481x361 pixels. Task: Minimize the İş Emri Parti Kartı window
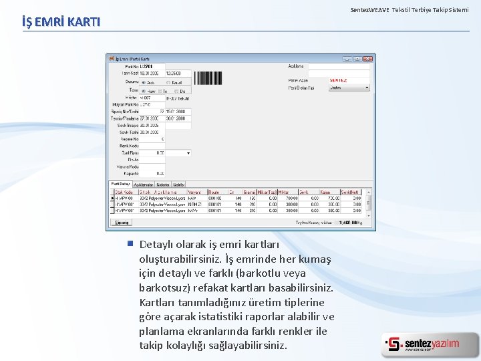coord(347,59)
